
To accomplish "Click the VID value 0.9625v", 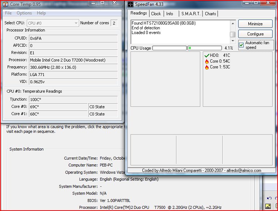I will 73,82.
